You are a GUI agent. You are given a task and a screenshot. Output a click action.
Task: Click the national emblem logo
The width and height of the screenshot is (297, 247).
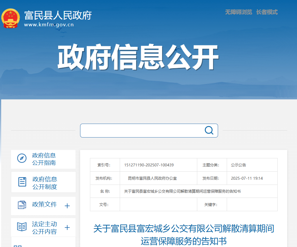coord(11,18)
